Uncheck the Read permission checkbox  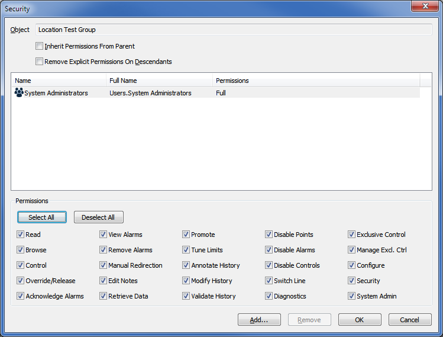click(x=21, y=235)
